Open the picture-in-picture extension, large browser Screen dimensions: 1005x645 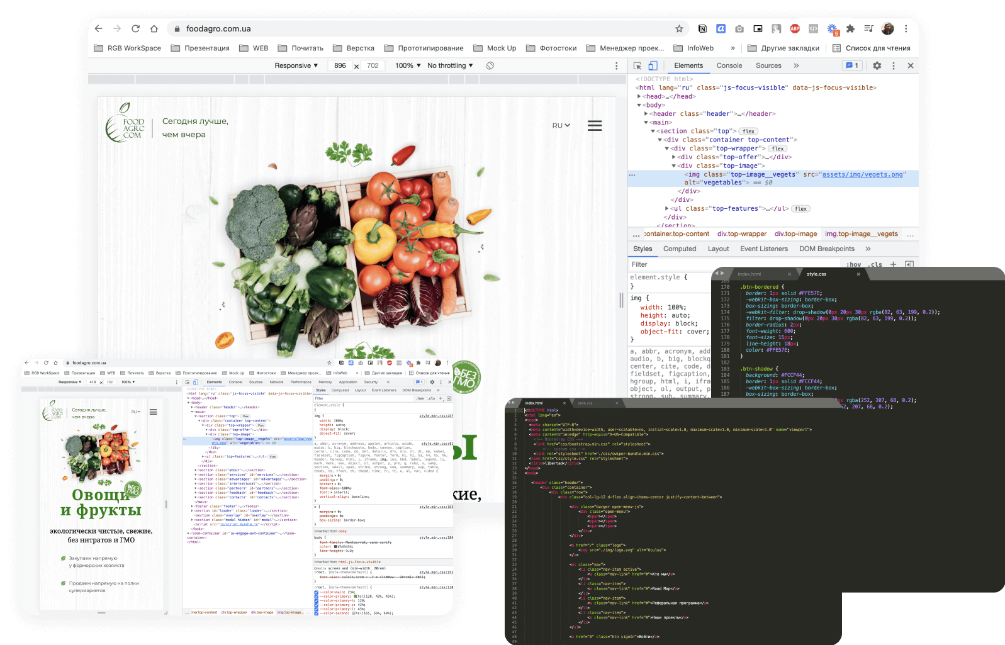pyautogui.click(x=758, y=28)
